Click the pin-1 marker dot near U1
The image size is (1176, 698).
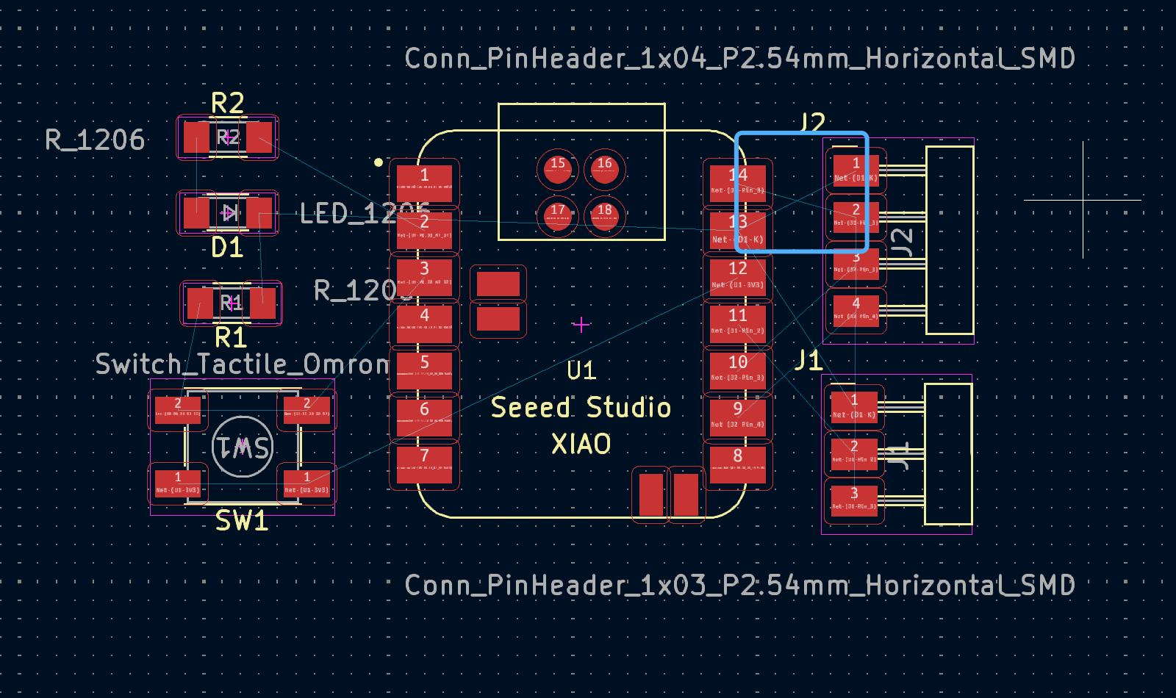pos(378,162)
